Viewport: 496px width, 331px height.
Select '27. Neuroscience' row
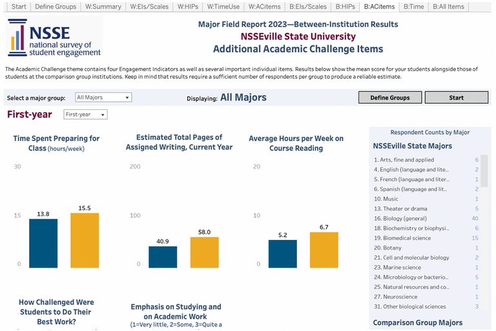pos(426,297)
